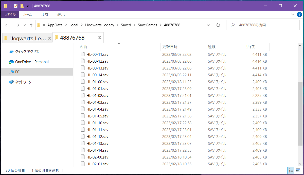Close the Hogwarts Le... tab
Screen dimensions: 304x175
(49, 38)
